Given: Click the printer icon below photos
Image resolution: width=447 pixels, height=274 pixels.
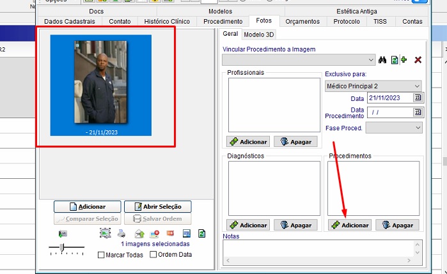Looking at the screenshot, I should coord(122,234).
